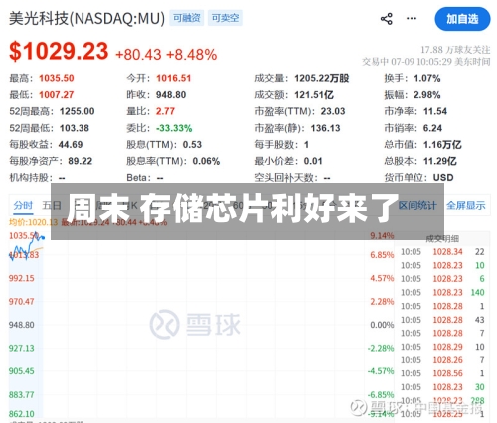Click the 股息率(TTM) value 0.06%
497x423 pixels.
tap(206, 161)
